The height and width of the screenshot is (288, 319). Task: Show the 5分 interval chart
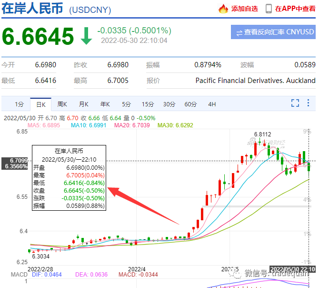click(126, 104)
